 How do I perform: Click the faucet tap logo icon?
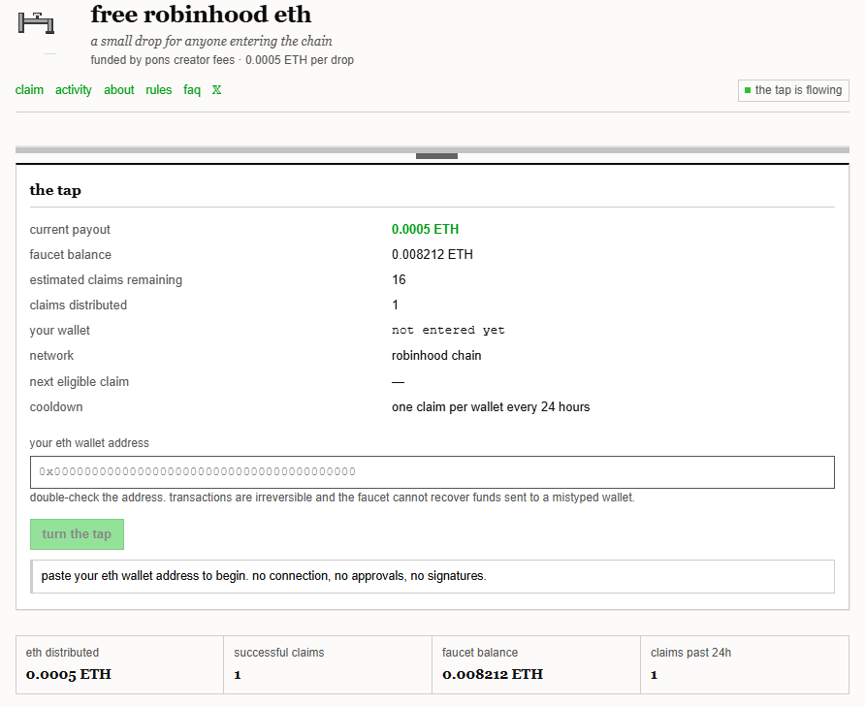point(36,23)
